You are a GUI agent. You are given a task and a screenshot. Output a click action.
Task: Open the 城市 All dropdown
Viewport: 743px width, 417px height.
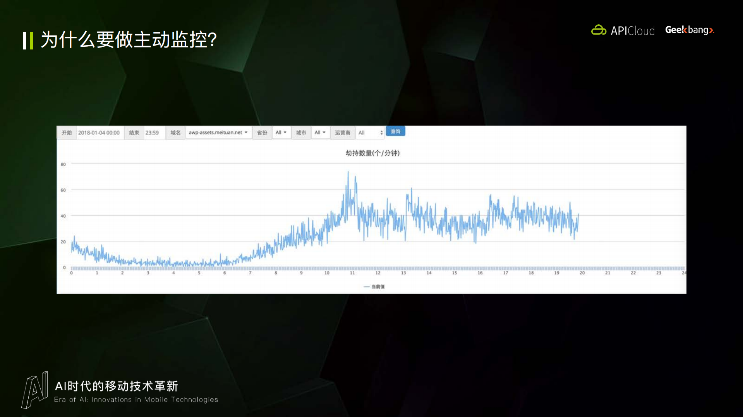(x=320, y=132)
